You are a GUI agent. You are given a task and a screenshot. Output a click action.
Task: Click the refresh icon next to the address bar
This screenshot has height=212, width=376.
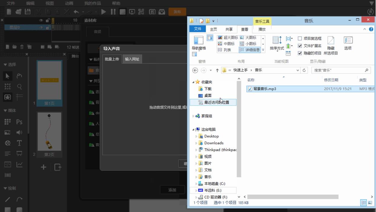pyautogui.click(x=304, y=70)
